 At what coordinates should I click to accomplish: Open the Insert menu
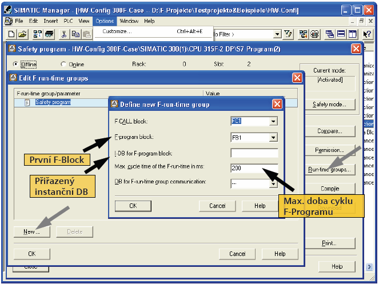51,21
